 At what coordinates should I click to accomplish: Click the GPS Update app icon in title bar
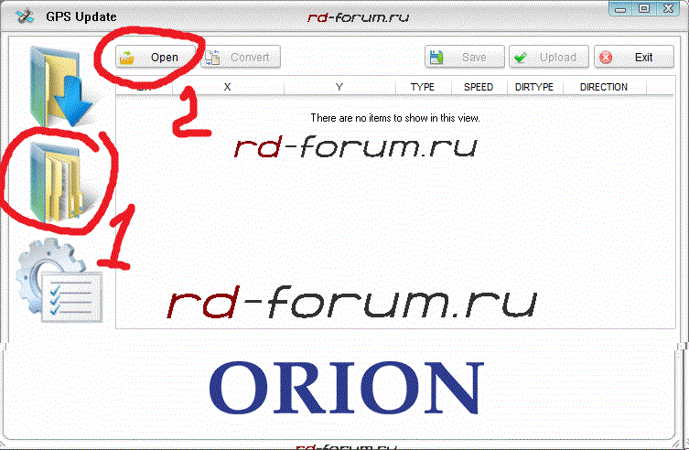[27, 16]
